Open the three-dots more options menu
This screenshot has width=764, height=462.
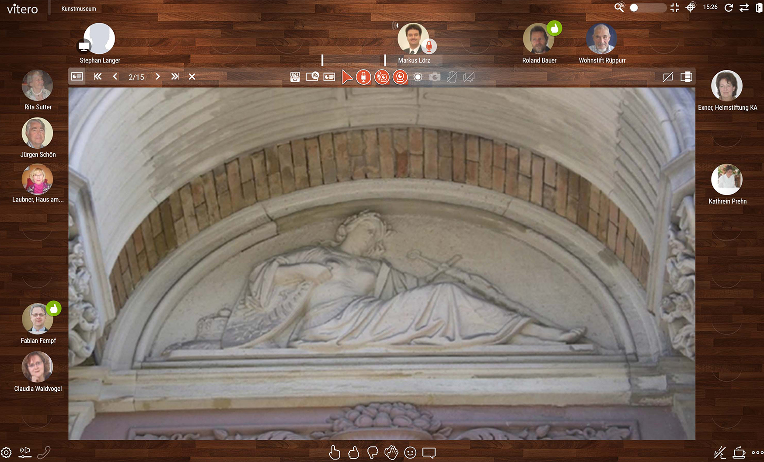pos(757,452)
